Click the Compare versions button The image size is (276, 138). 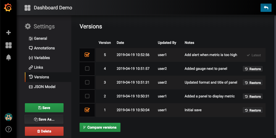pyautogui.click(x=100, y=128)
